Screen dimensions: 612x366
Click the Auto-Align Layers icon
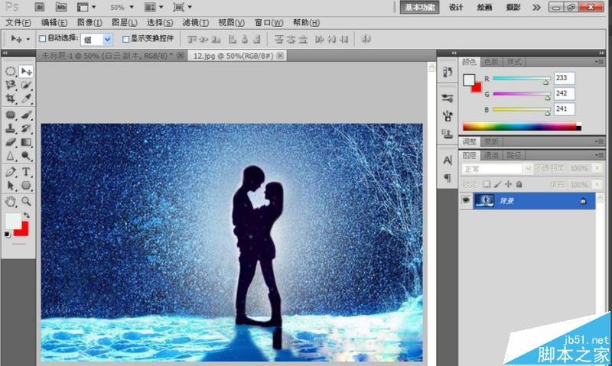coord(366,39)
